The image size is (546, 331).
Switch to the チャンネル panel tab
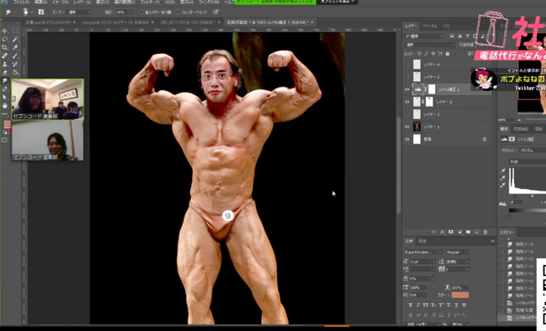tap(431, 26)
